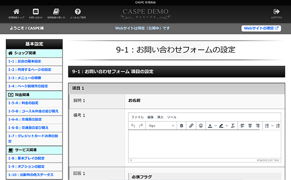Open text color dropdown arrow
The image size is (291, 180).
[x=215, y=126]
